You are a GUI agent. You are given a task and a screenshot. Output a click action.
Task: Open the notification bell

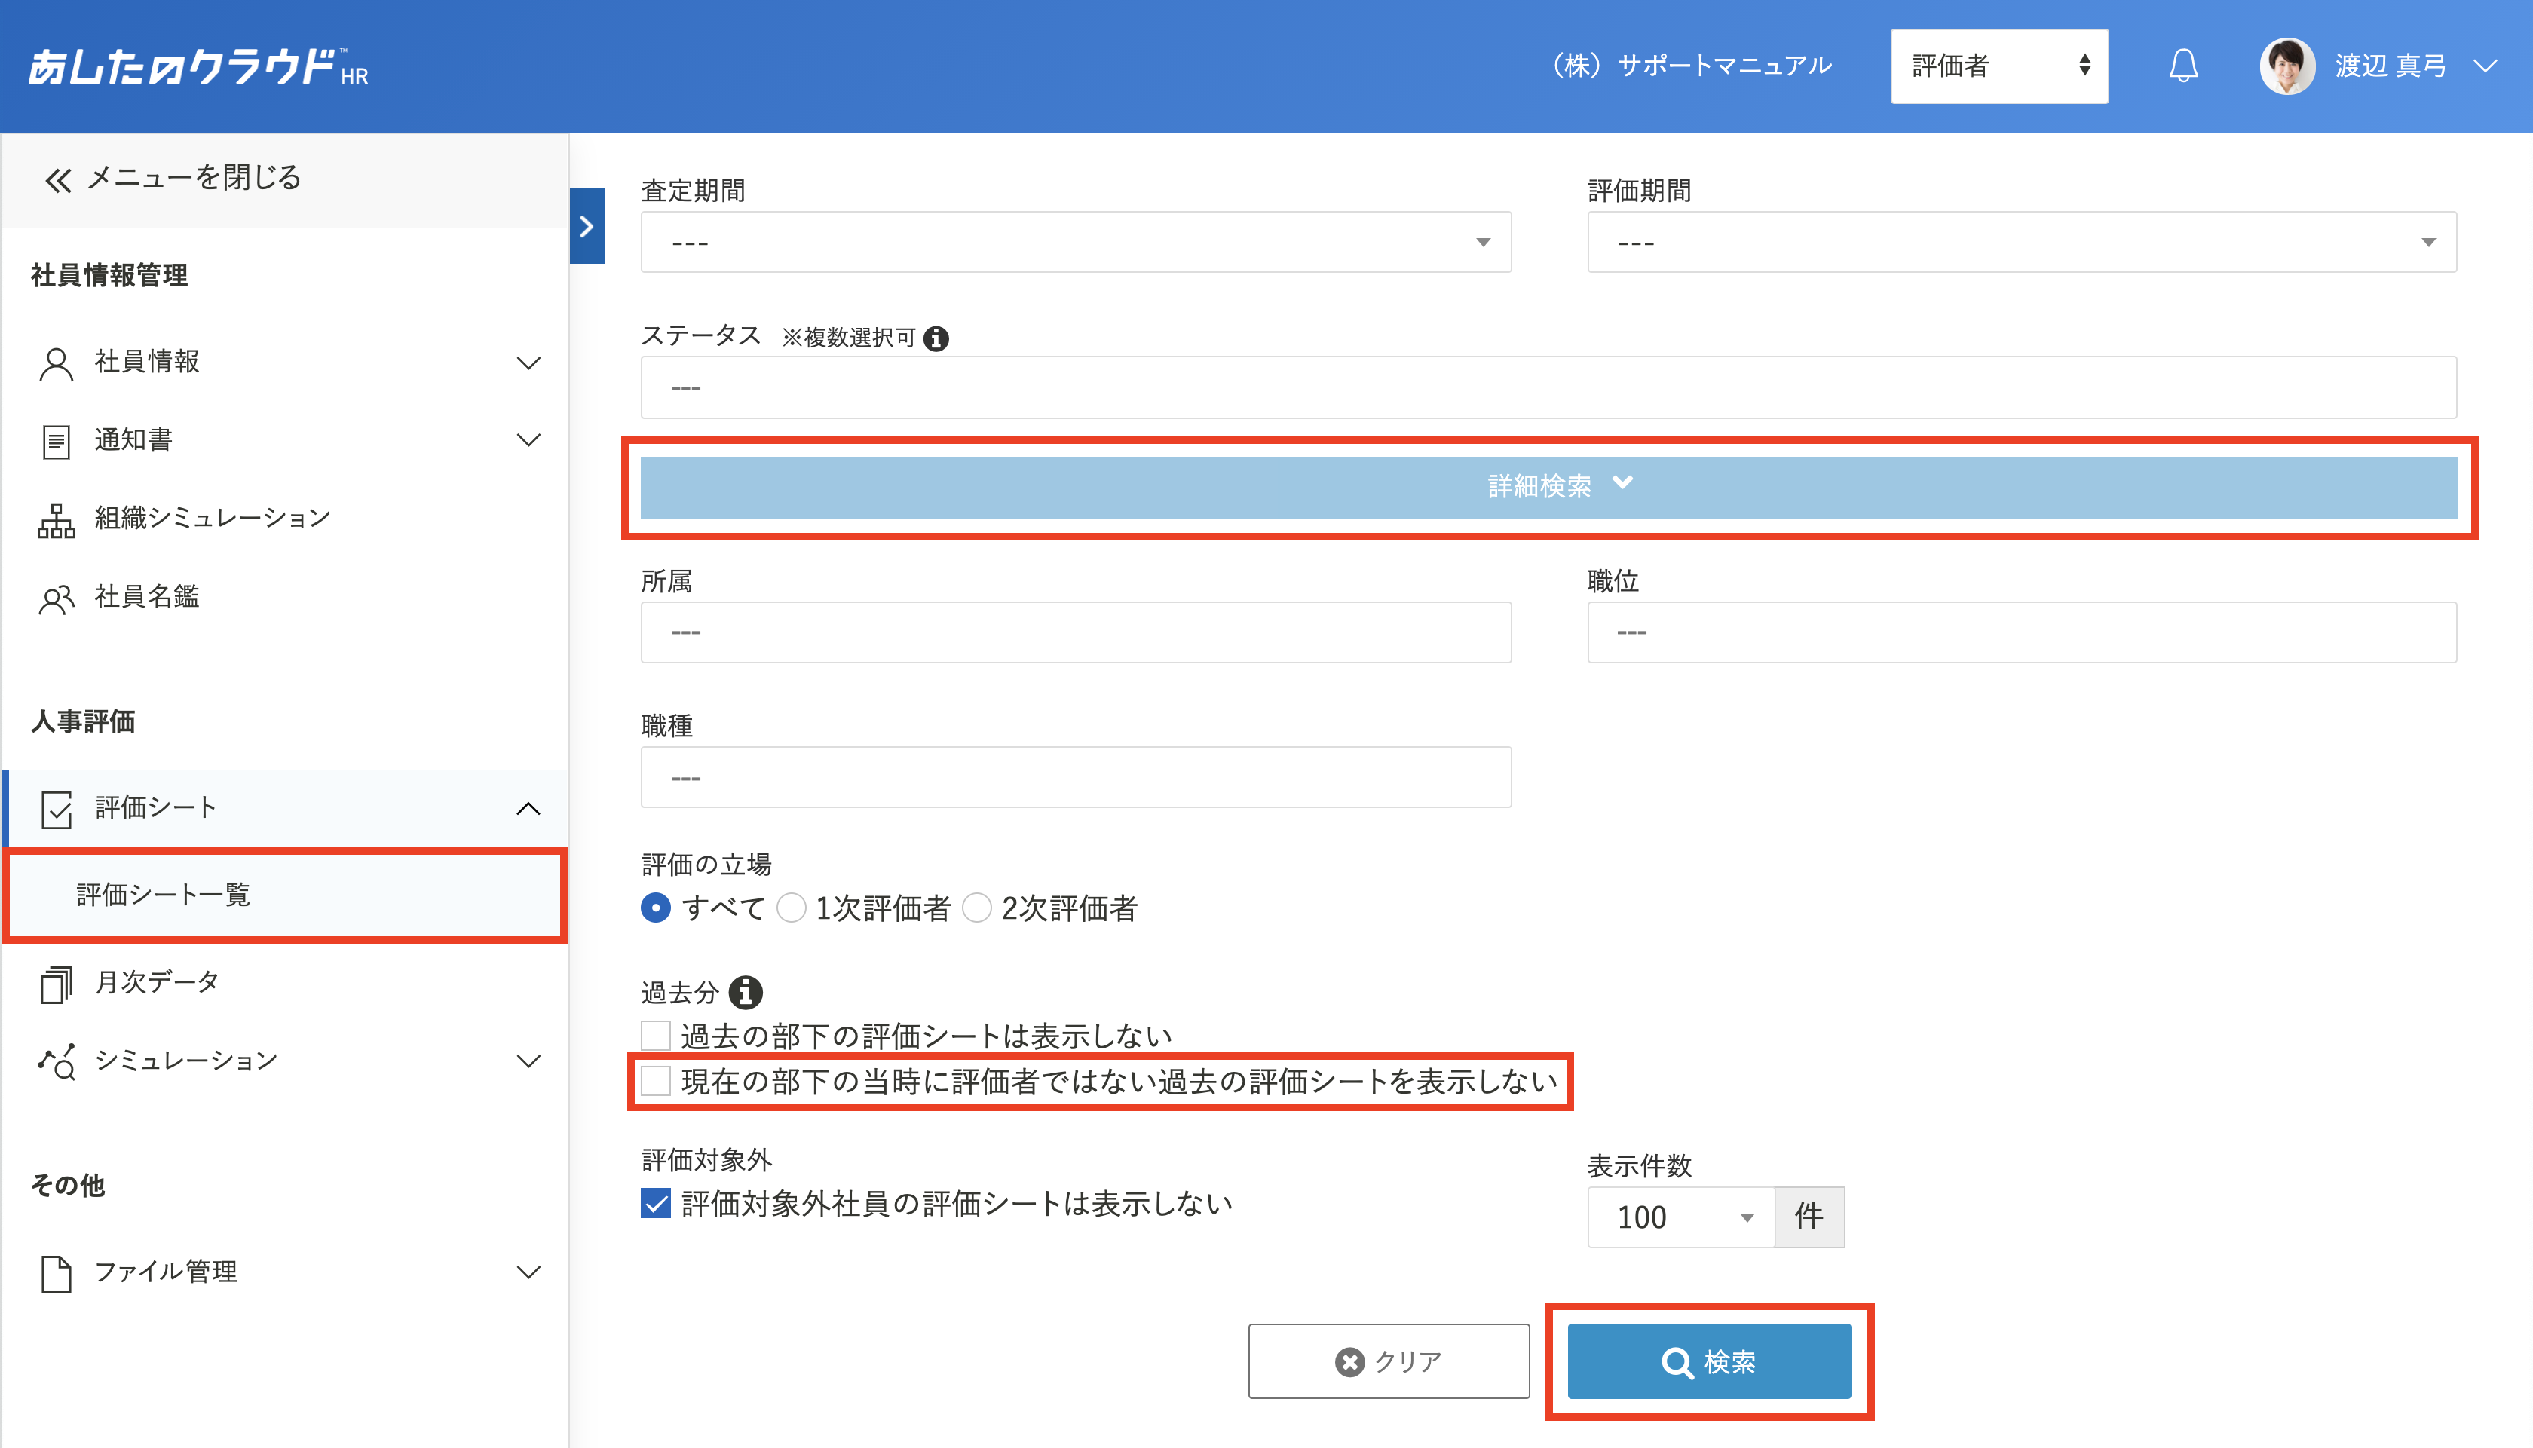2183,66
